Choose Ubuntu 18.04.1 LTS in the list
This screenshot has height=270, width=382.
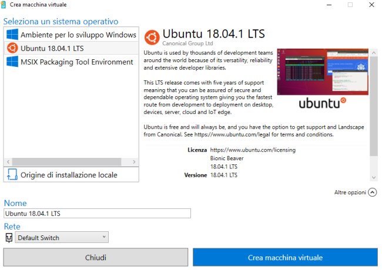tap(71, 48)
